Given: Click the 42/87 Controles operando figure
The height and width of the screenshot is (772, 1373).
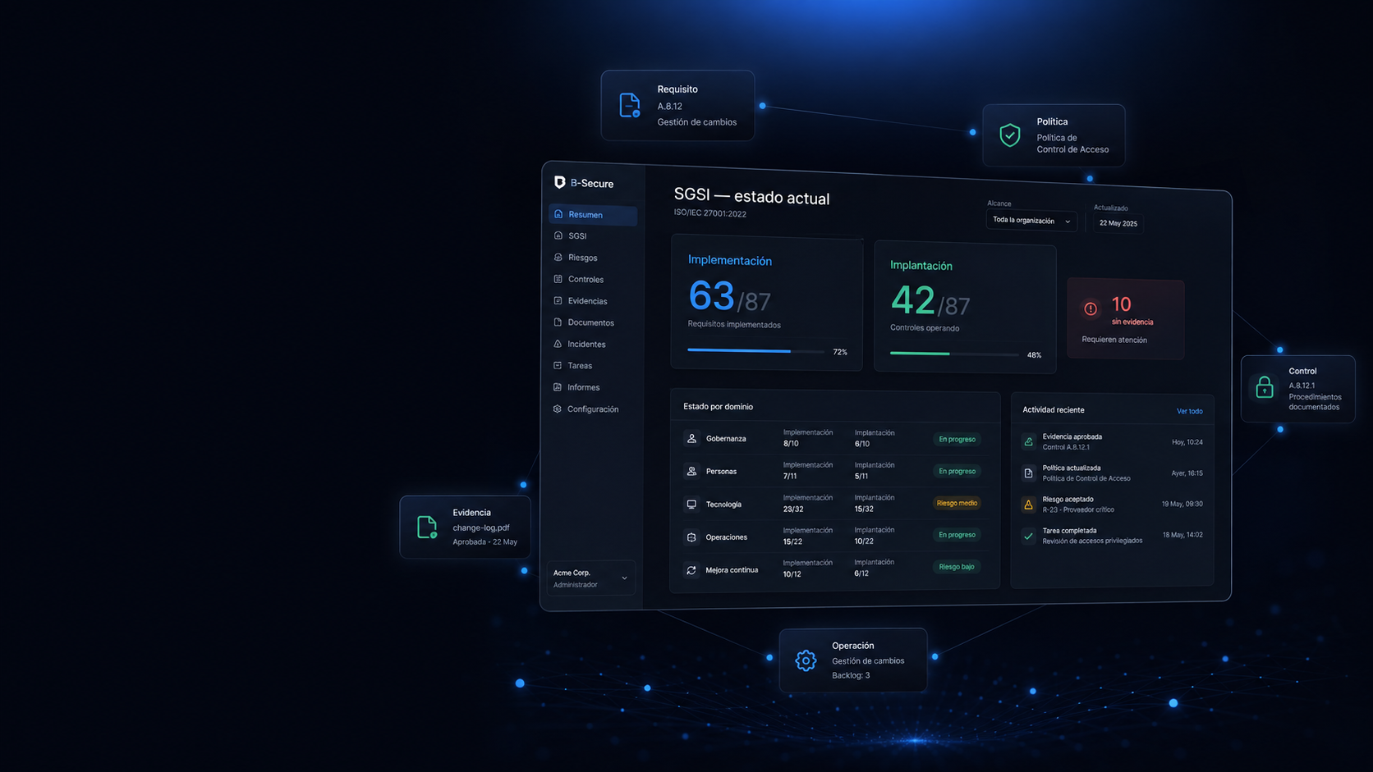Looking at the screenshot, I should click(x=930, y=301).
